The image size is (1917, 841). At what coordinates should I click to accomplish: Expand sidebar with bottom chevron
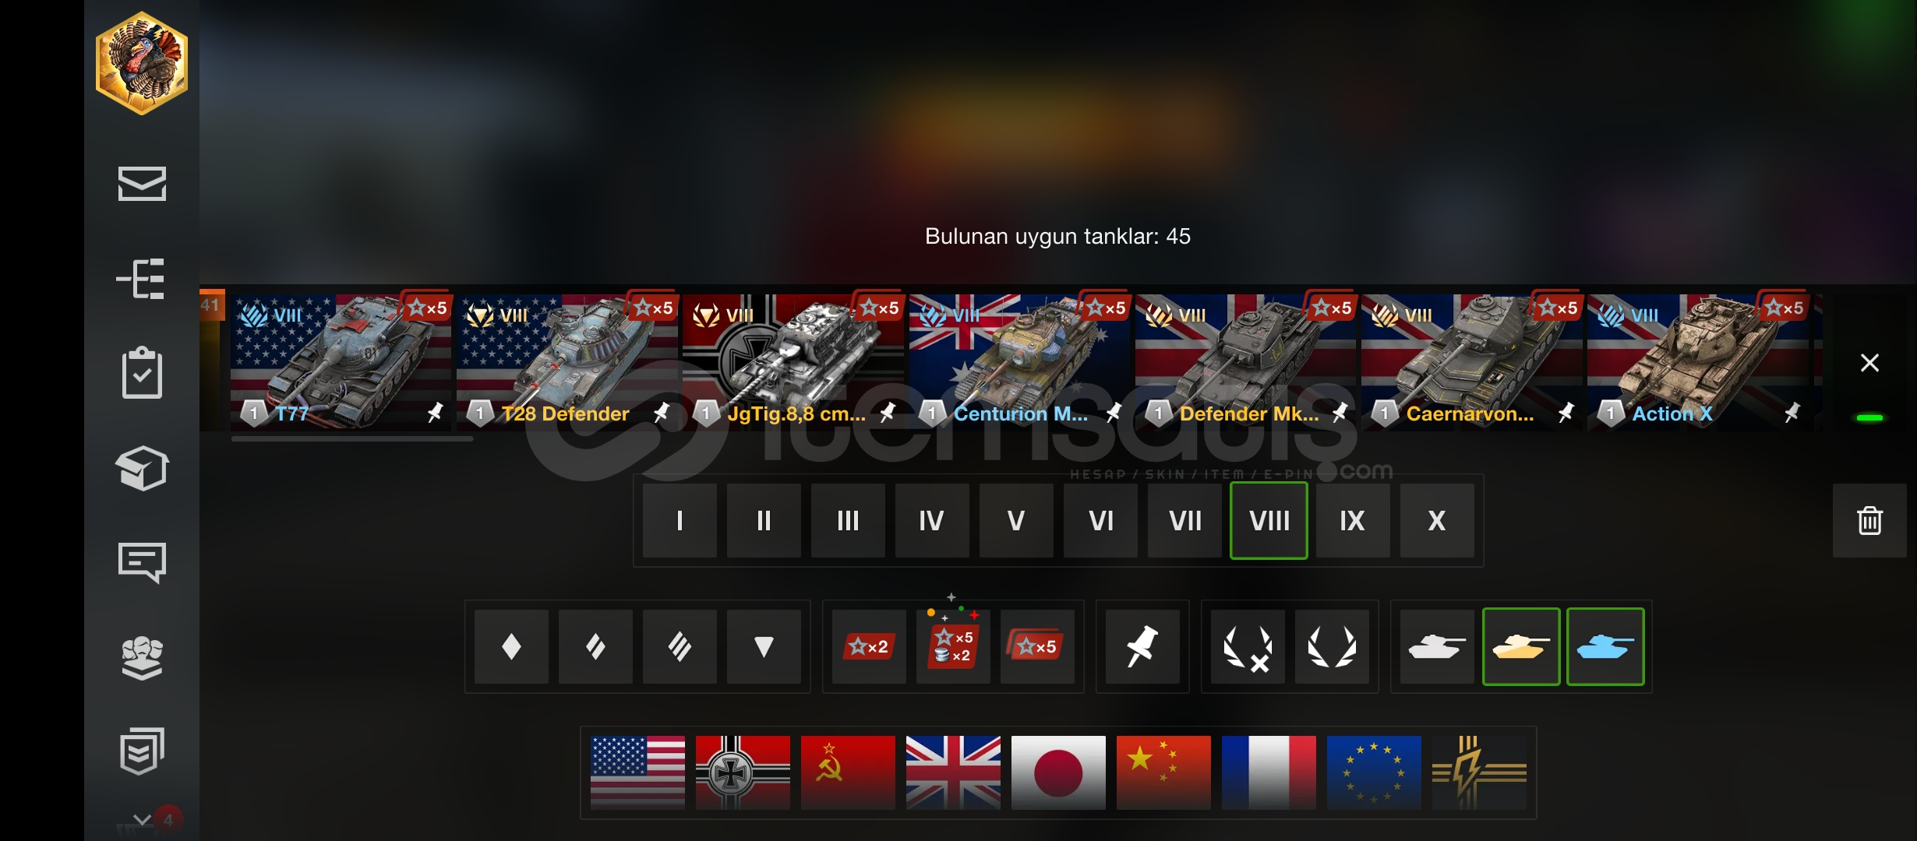tap(142, 820)
